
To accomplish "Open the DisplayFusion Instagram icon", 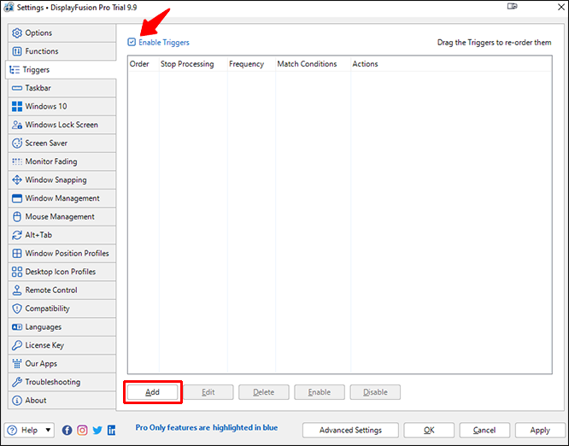I will 82,431.
